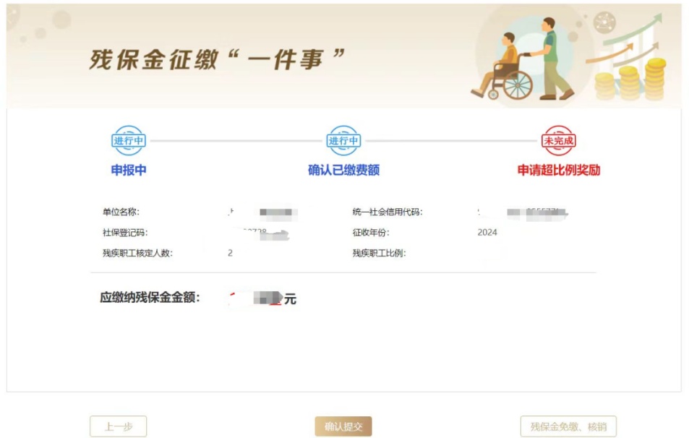Viewport: 689px width, 438px height.
Task: Click the 应缴纳残保金金额 amount field
Action: [x=262, y=299]
